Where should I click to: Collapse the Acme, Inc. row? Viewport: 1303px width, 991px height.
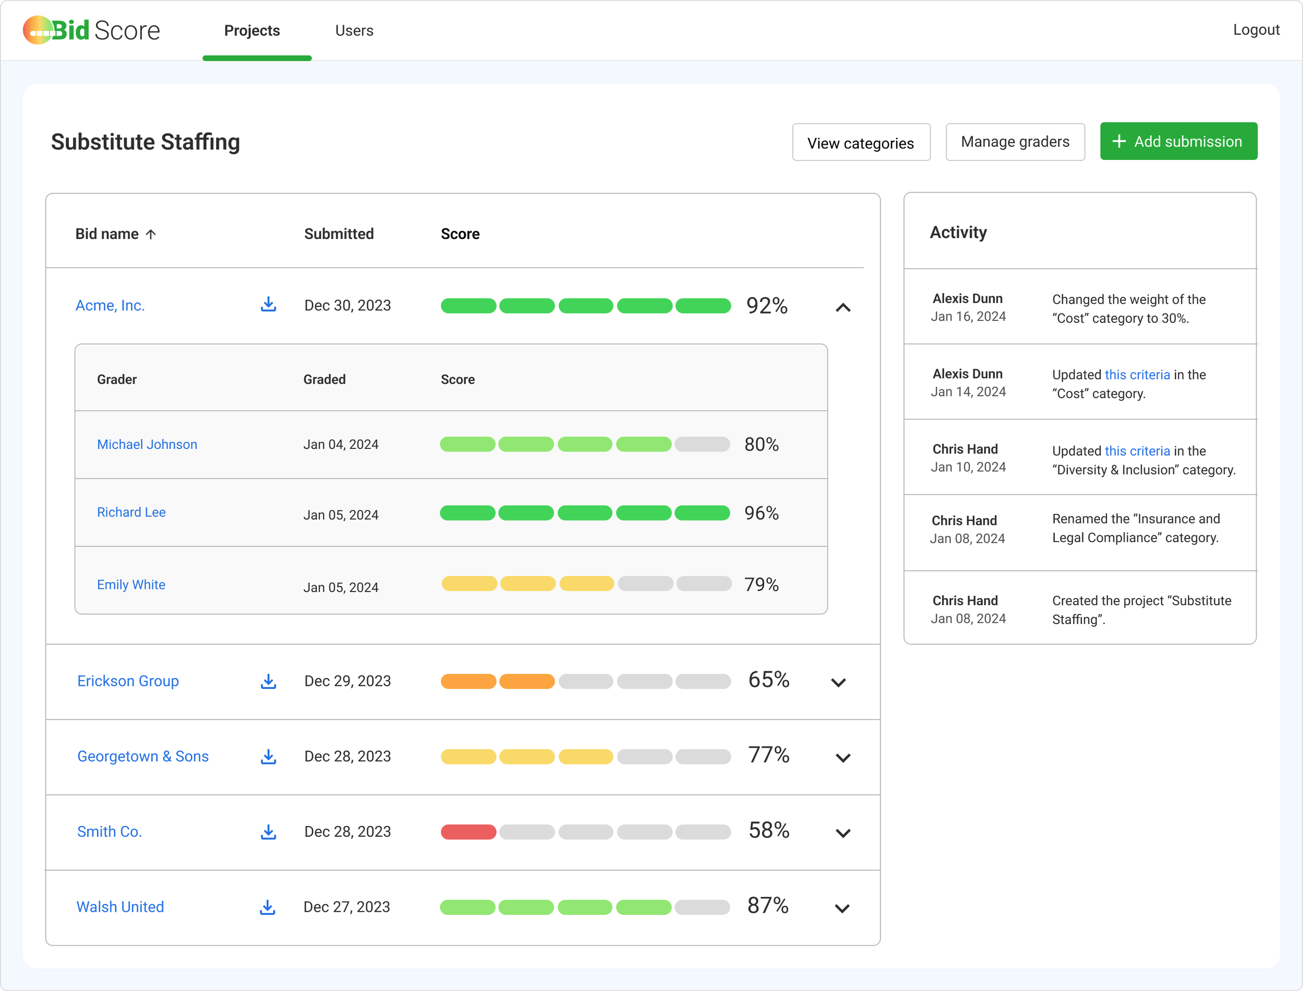tap(843, 307)
